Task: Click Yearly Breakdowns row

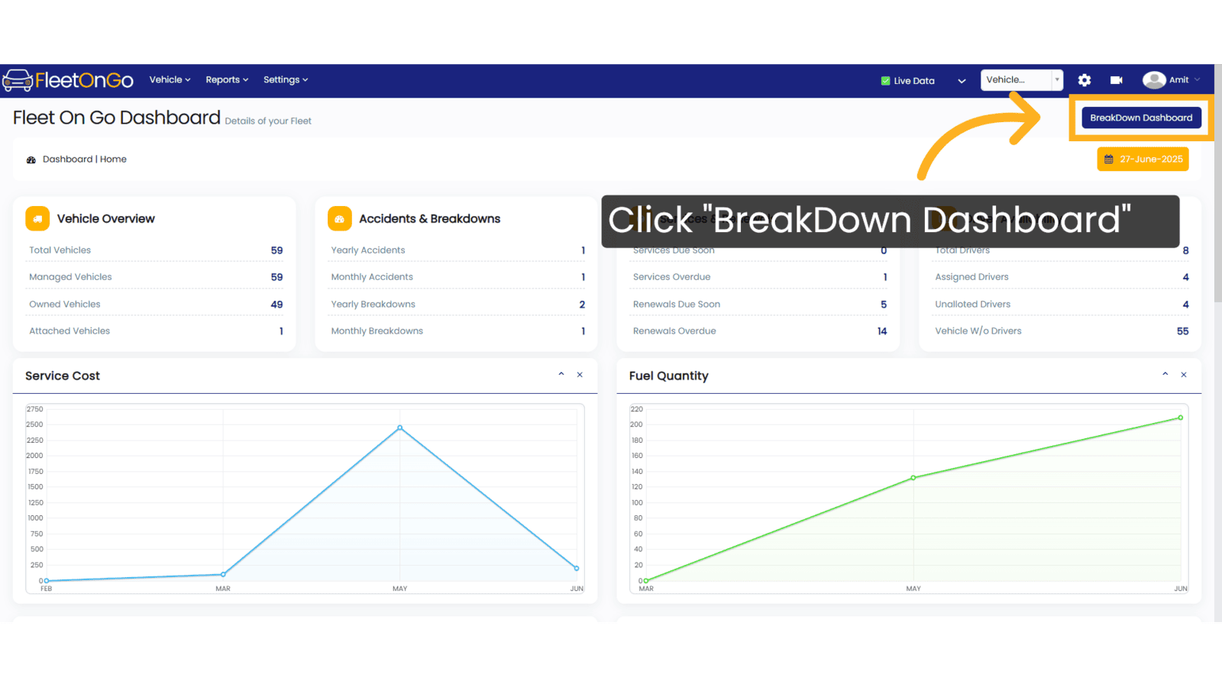Action: pyautogui.click(x=457, y=304)
